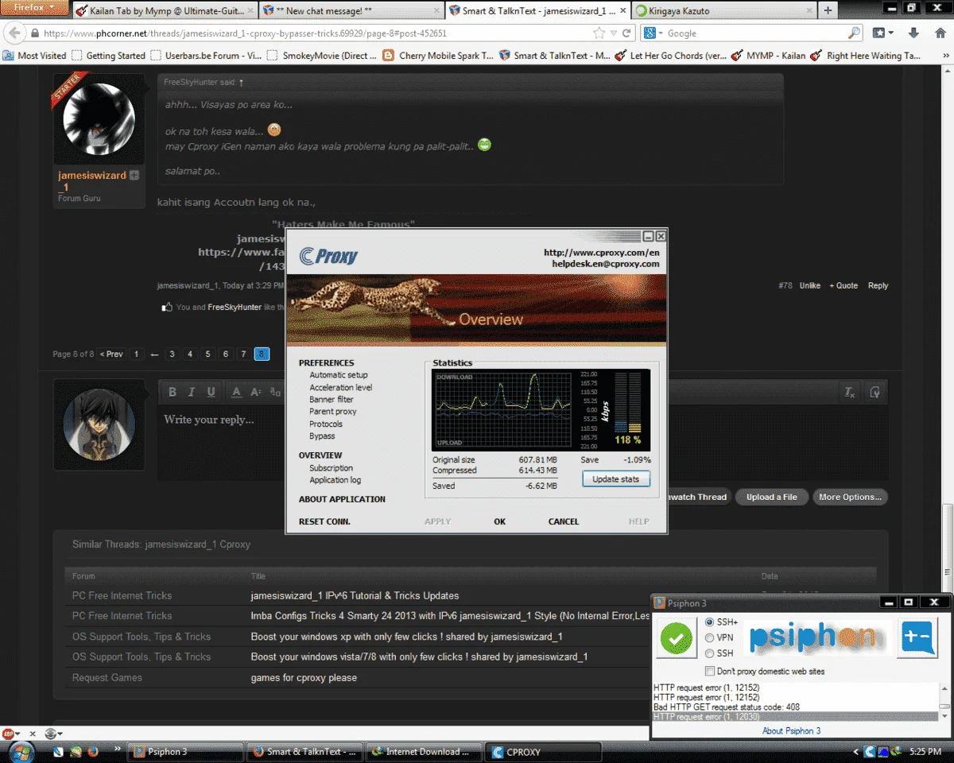Select the VPN radio option in Psiphon

(x=710, y=637)
